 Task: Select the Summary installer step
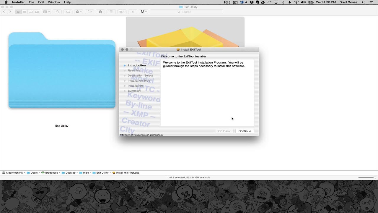click(x=134, y=91)
